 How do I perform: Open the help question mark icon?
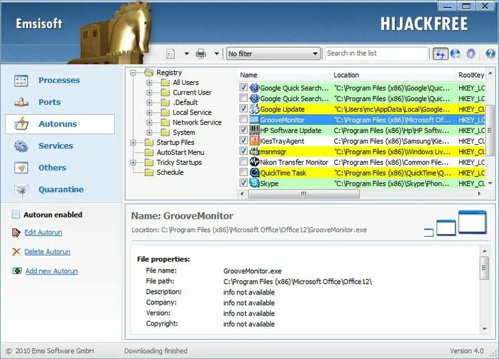[x=490, y=53]
